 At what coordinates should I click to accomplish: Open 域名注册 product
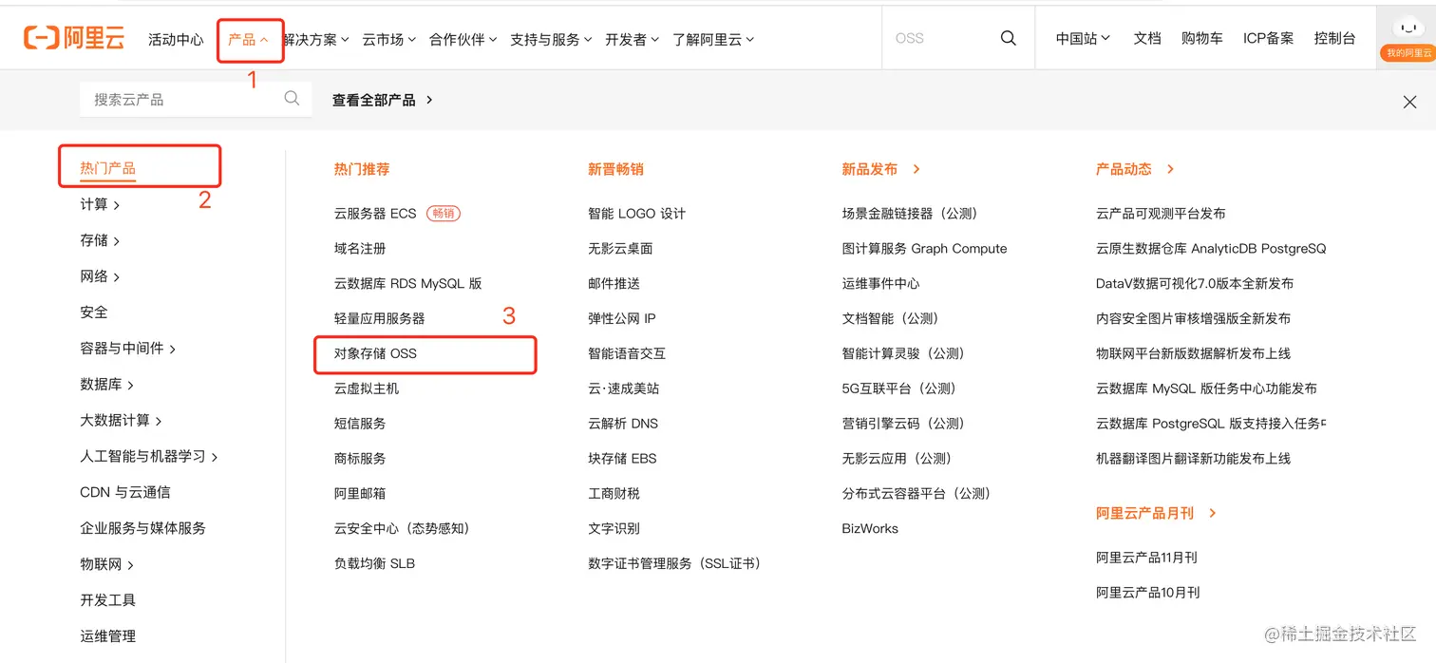click(x=360, y=249)
